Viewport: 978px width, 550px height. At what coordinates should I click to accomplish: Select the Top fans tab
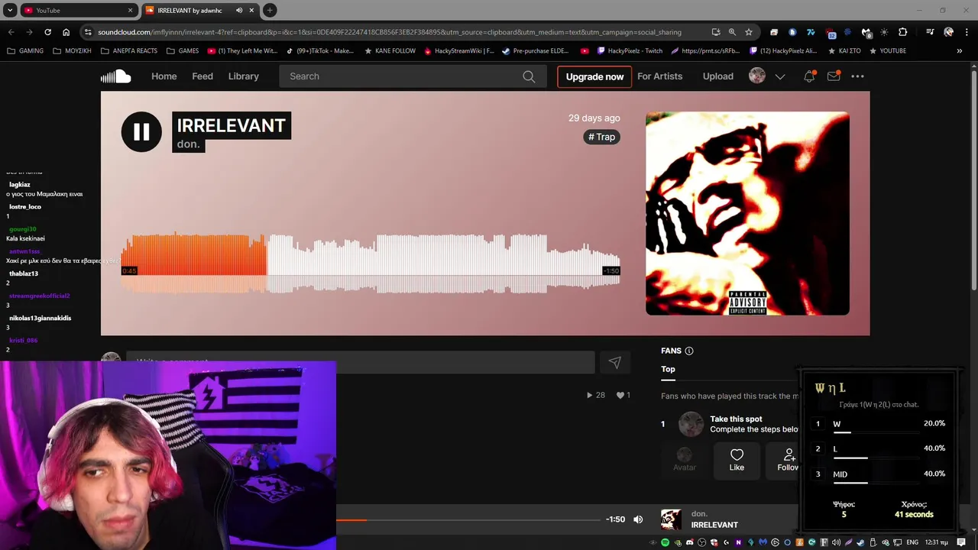coord(668,369)
